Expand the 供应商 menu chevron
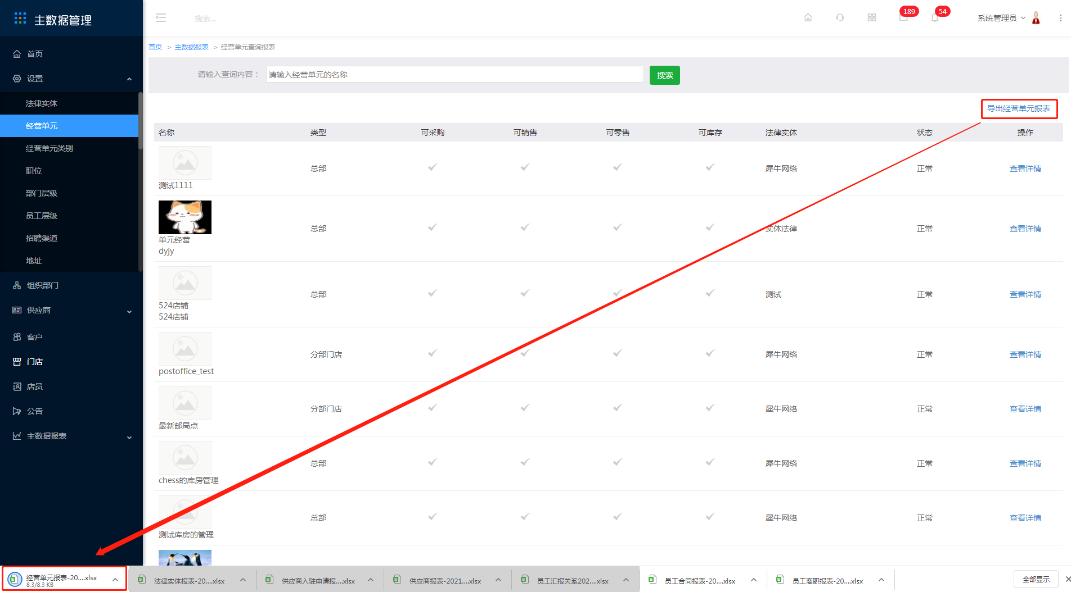The image size is (1071, 592). click(129, 312)
